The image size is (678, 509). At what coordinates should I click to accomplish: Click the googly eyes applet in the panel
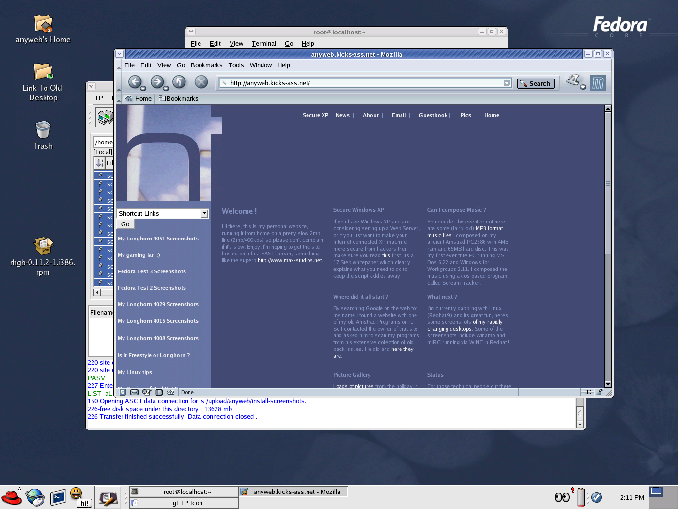pos(562,497)
